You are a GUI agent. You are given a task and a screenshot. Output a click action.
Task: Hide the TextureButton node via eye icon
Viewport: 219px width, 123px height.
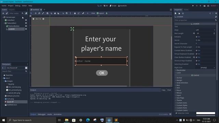click(x=26, y=26)
